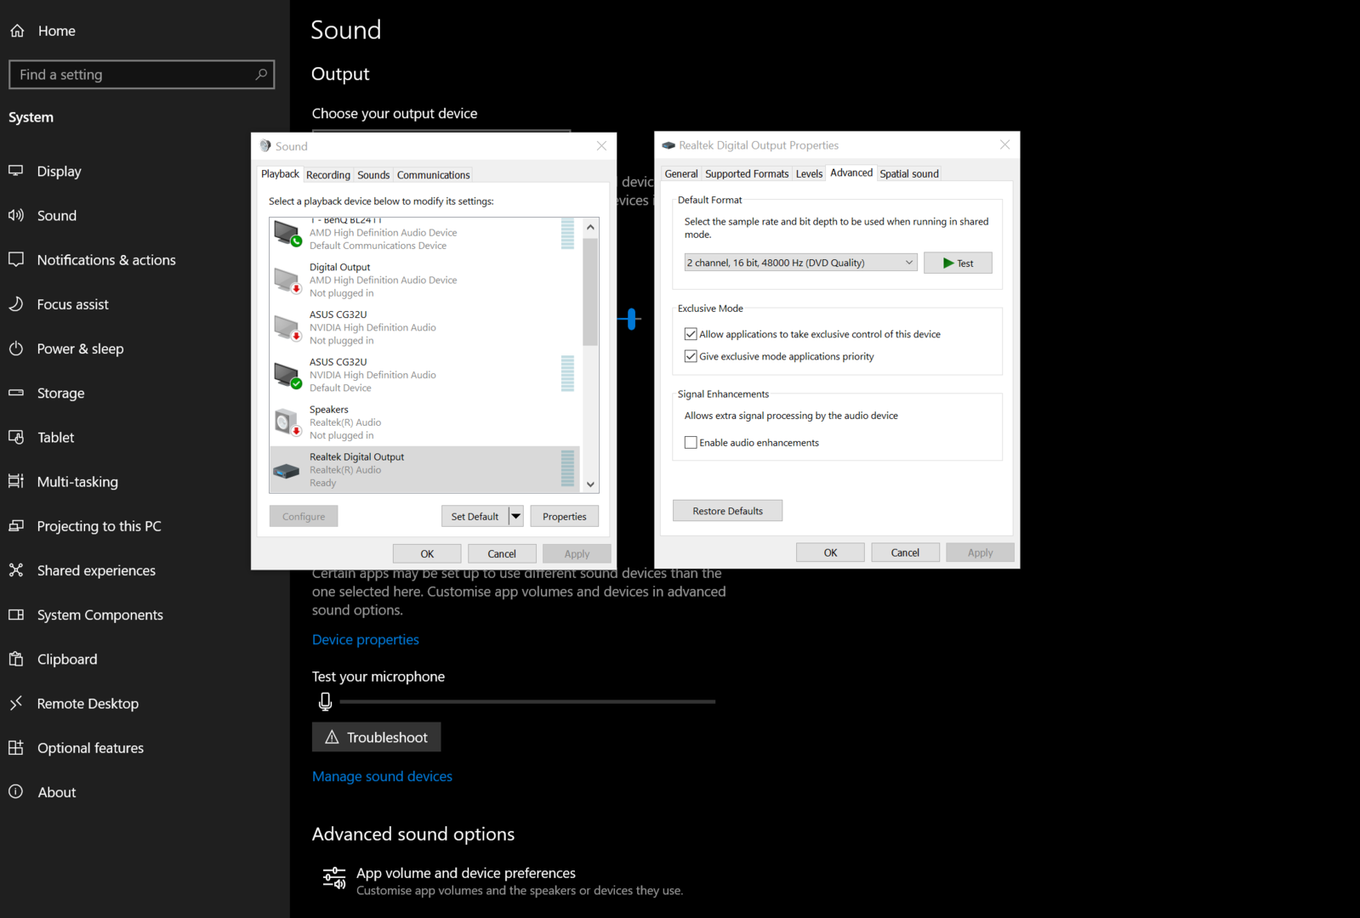Switch to the Sounds tab
This screenshot has height=918, width=1360.
[x=373, y=175]
